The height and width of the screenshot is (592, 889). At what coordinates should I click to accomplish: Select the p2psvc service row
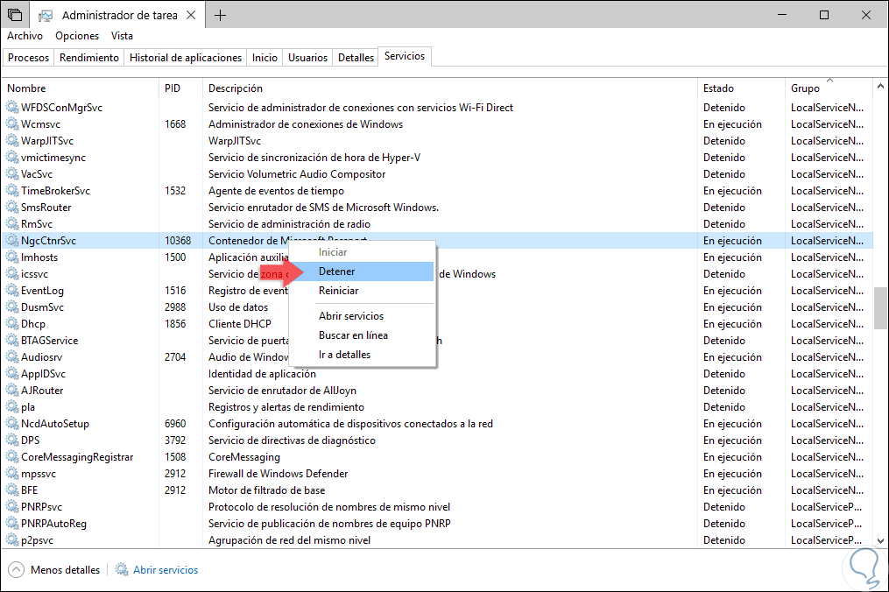(437, 539)
